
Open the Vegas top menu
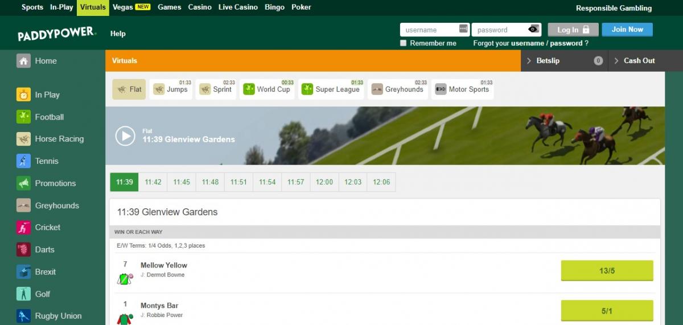coord(131,7)
